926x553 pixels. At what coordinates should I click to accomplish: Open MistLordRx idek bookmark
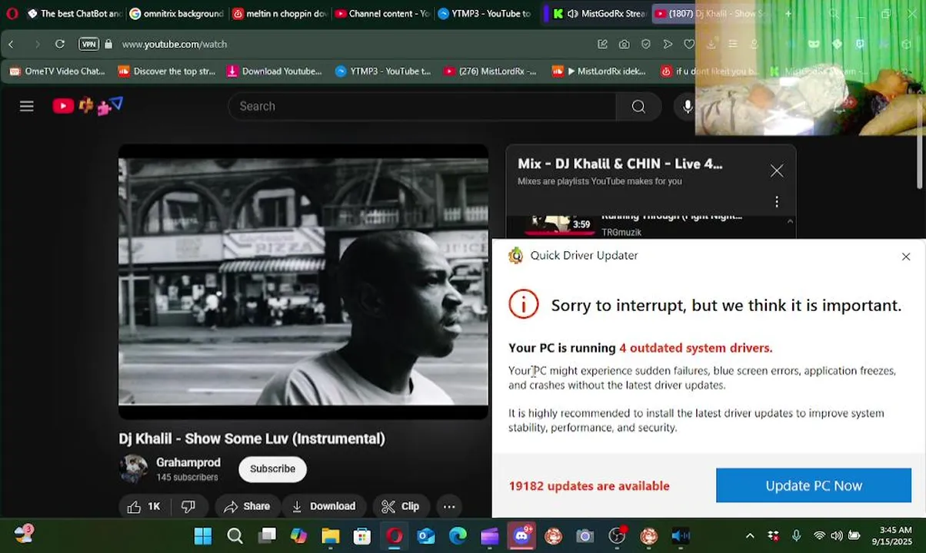(x=599, y=71)
